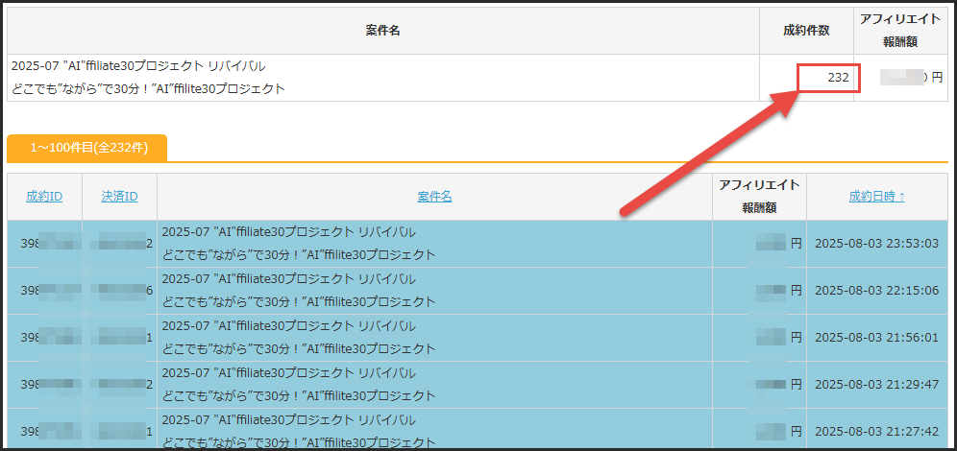
Task: Sort by the 案件名 link in lower table
Action: (434, 197)
